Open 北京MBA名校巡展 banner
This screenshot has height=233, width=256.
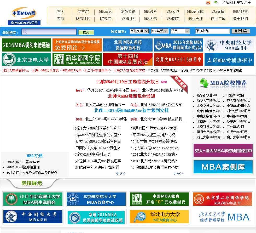[128, 45]
